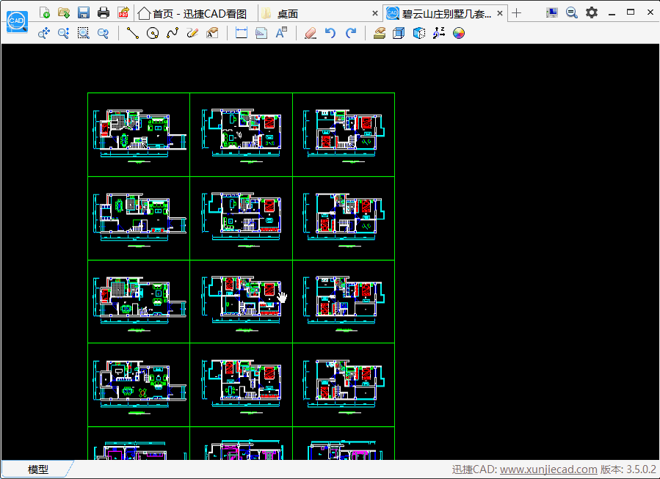This screenshot has height=479, width=660.
Task: Select the Area measurement tool
Action: [261, 33]
